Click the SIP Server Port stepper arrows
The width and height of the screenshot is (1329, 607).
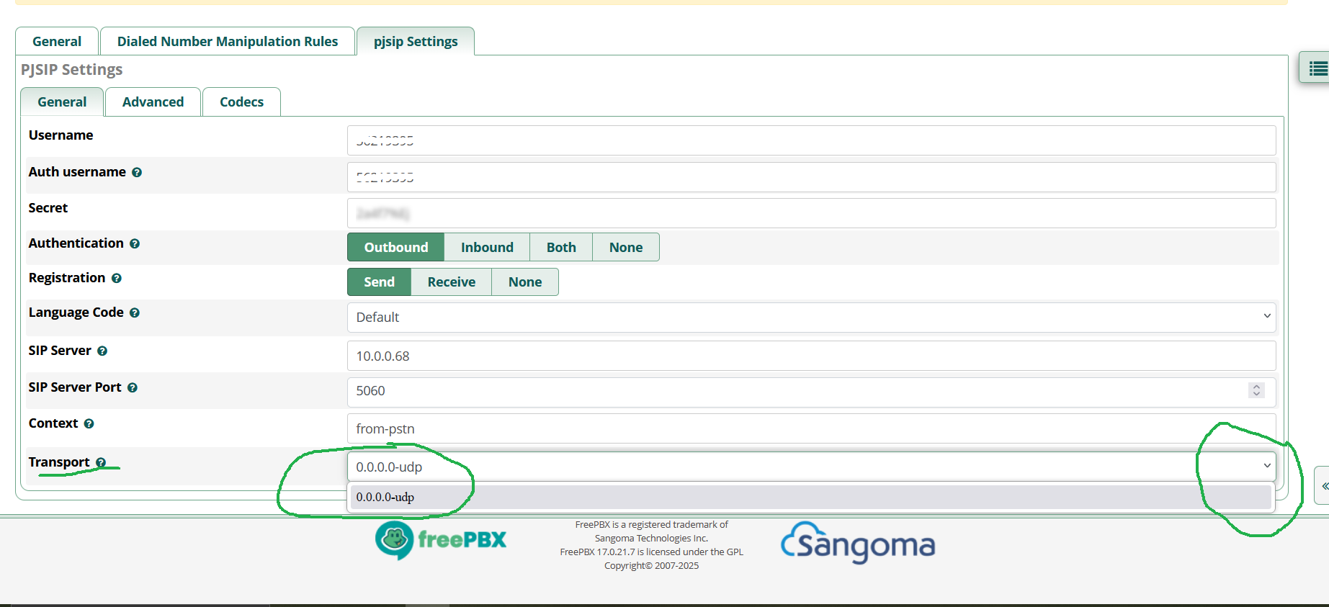pos(1256,390)
